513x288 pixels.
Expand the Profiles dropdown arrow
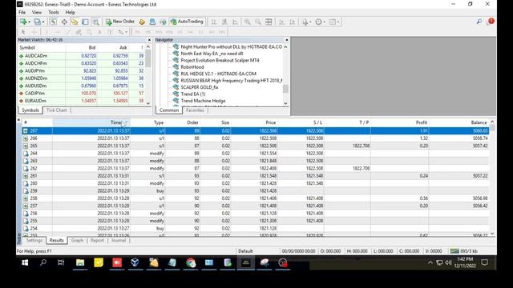tap(43, 22)
